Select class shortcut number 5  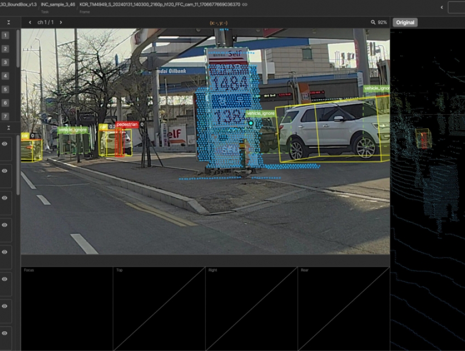[x=5, y=89]
